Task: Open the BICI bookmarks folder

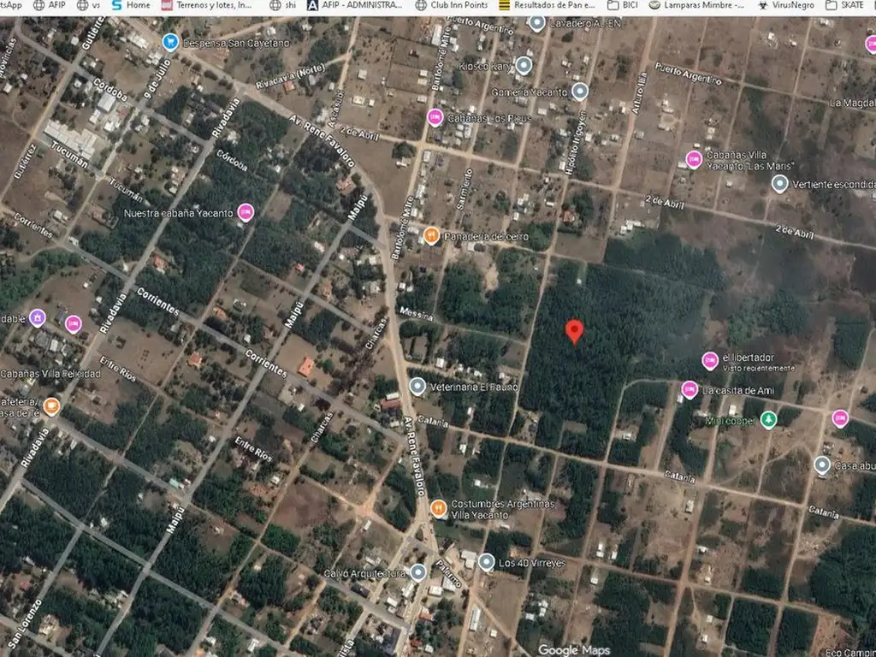Action: tap(623, 5)
